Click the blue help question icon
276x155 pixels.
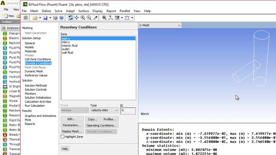tap(61, 18)
